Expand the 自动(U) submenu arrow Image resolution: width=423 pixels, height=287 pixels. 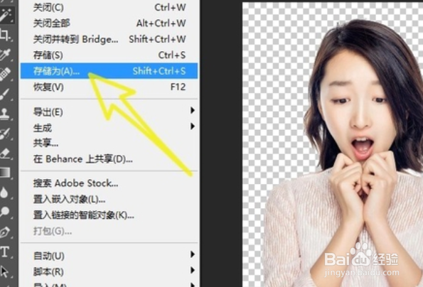pyautogui.click(x=193, y=254)
